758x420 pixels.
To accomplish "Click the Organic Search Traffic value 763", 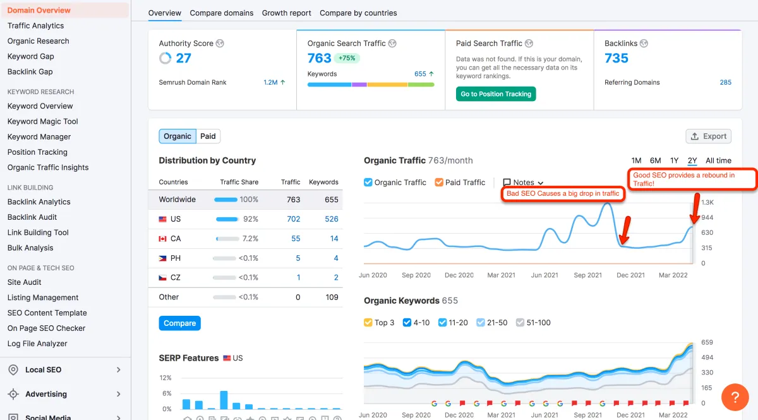I will [x=320, y=59].
